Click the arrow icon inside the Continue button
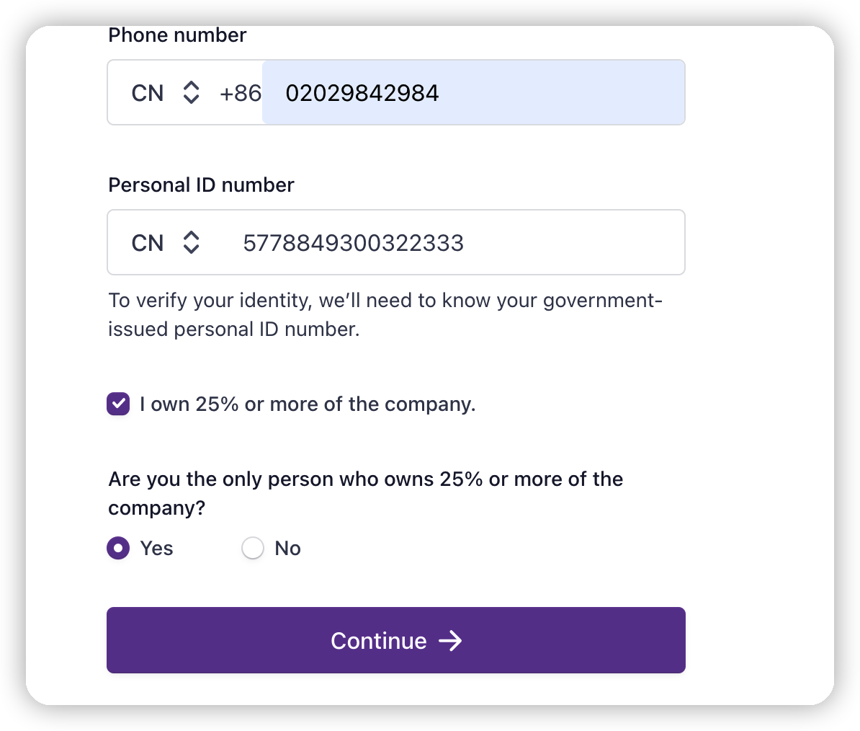 [451, 640]
